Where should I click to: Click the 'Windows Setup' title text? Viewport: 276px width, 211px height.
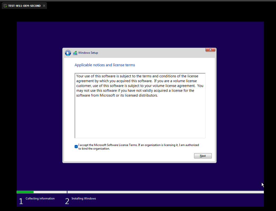(88, 53)
